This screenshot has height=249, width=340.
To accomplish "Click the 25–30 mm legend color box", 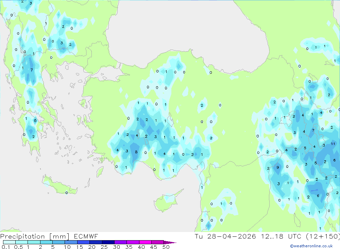I will pyautogui.click(x=108, y=242).
